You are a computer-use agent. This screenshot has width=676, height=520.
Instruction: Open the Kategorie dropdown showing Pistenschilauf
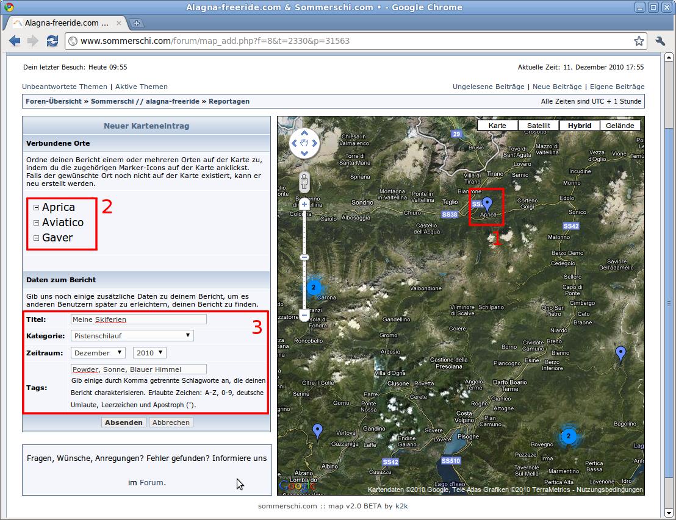click(132, 336)
